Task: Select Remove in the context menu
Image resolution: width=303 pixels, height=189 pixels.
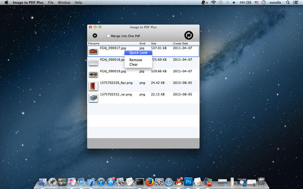Action: (x=136, y=60)
